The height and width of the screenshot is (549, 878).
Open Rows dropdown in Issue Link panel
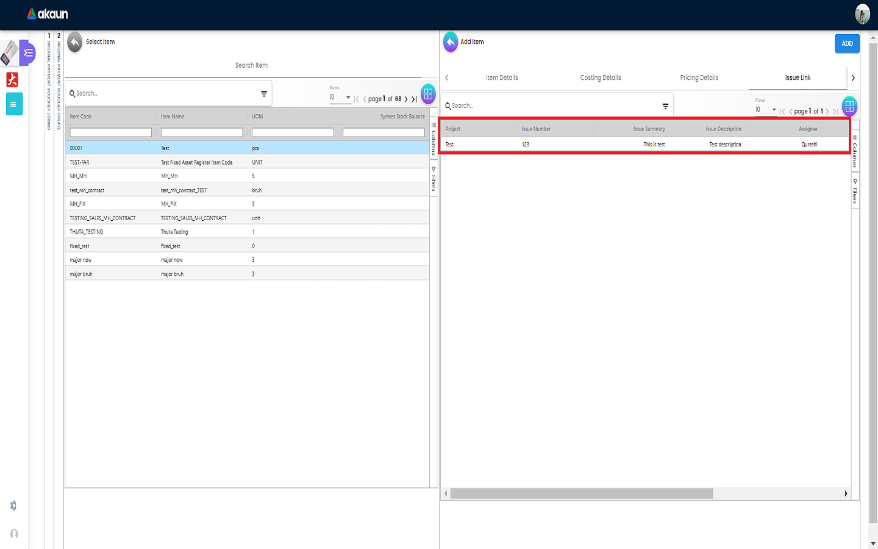pyautogui.click(x=766, y=110)
